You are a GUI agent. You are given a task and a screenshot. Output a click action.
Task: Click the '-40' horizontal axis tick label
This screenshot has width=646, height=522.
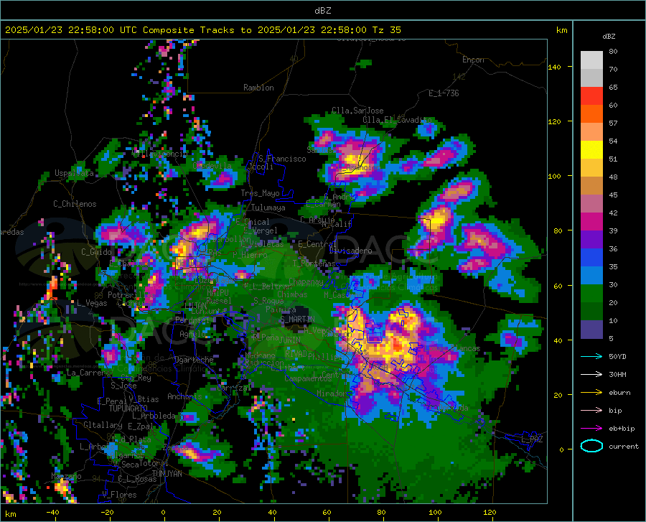(x=52, y=512)
